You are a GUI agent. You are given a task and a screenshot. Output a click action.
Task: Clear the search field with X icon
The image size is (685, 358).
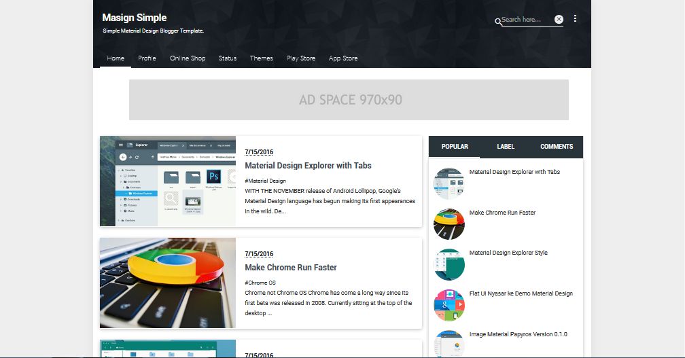coord(559,19)
